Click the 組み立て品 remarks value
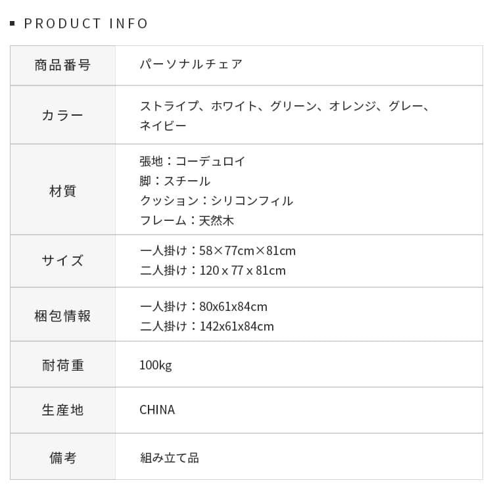The height and width of the screenshot is (493, 493). [x=169, y=458]
